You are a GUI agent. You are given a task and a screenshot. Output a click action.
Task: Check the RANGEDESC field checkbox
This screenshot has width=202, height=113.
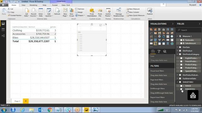click(x=181, y=89)
